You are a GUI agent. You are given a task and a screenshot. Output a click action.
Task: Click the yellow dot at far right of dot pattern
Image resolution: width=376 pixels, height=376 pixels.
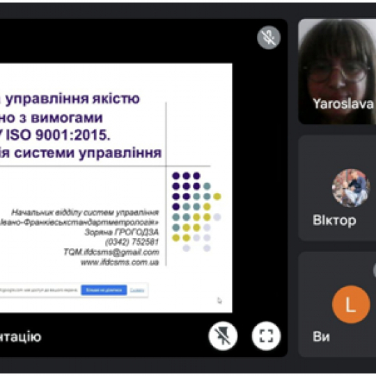tap(217, 196)
